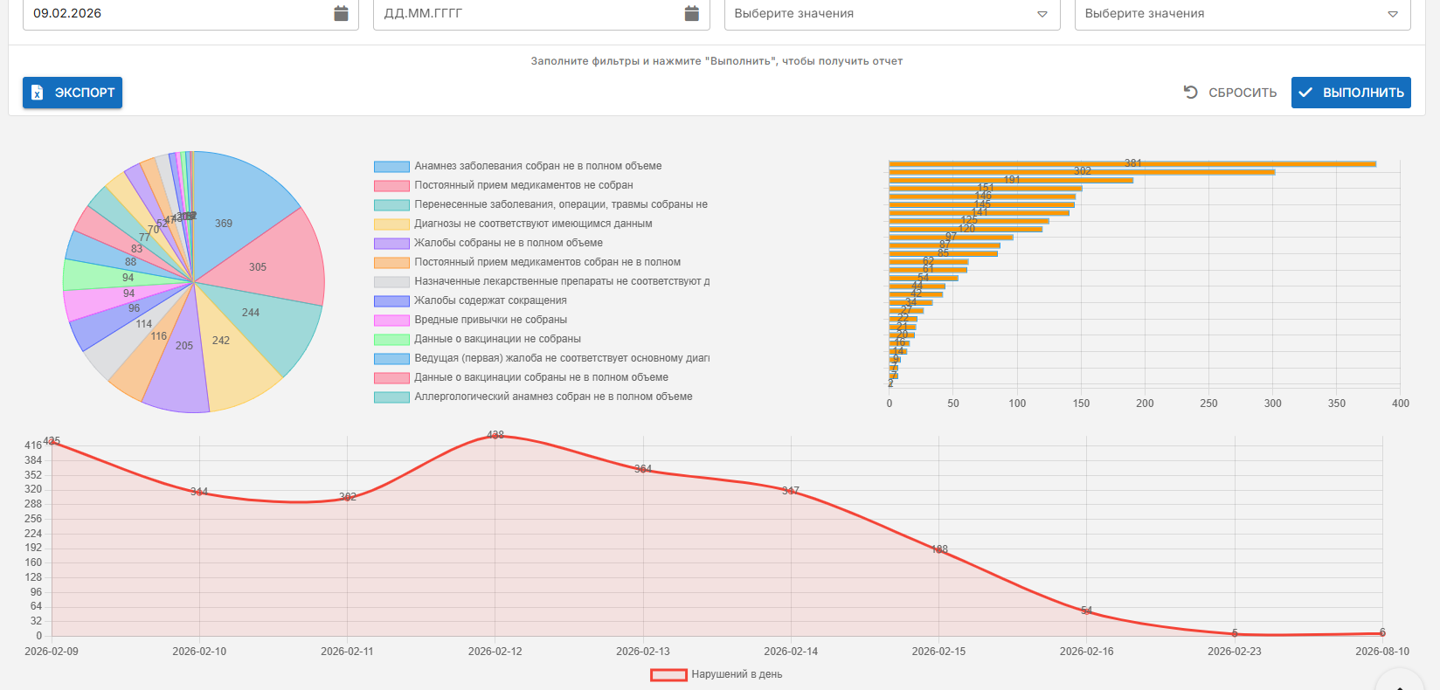Click color swatch for 'Постоянный прием медикаментов не собран'

pos(391,185)
